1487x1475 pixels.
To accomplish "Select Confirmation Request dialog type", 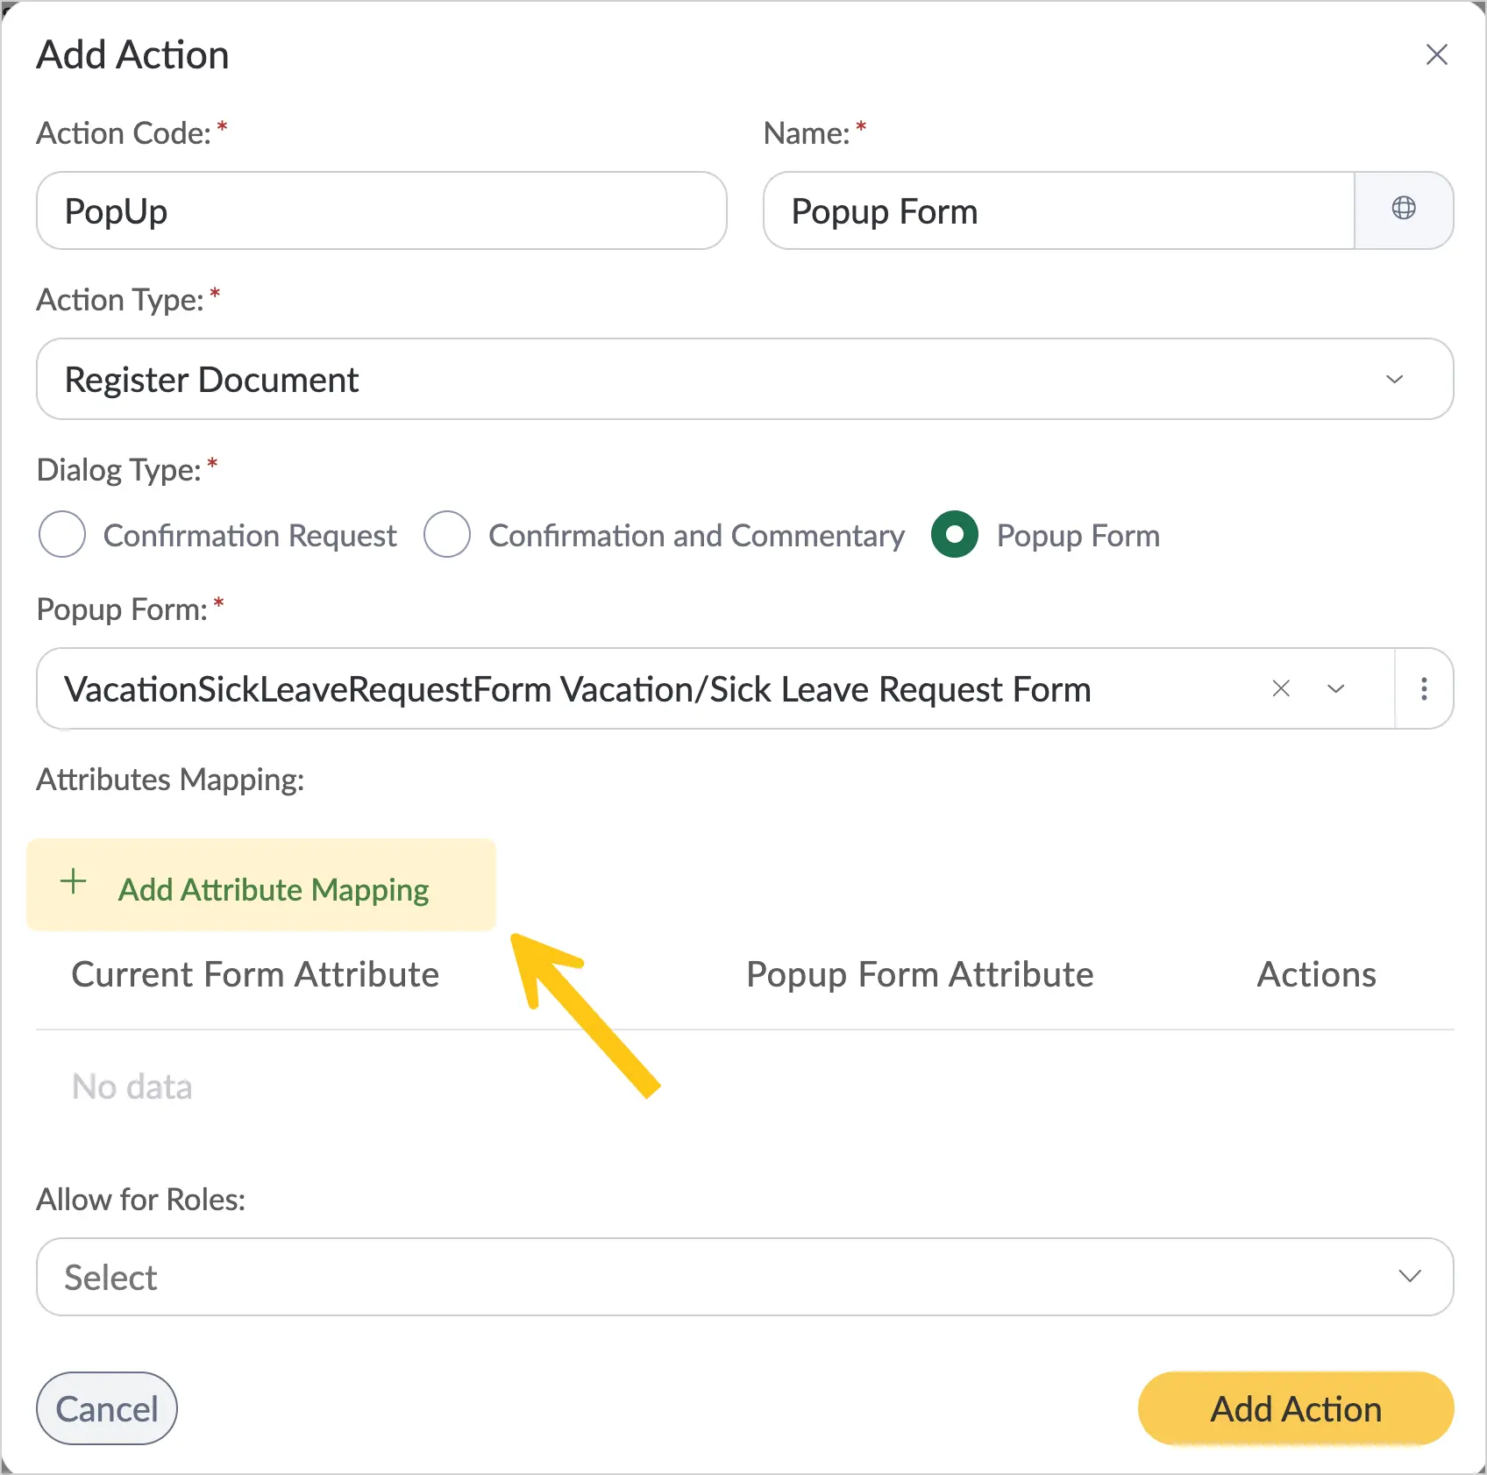I will pyautogui.click(x=62, y=534).
